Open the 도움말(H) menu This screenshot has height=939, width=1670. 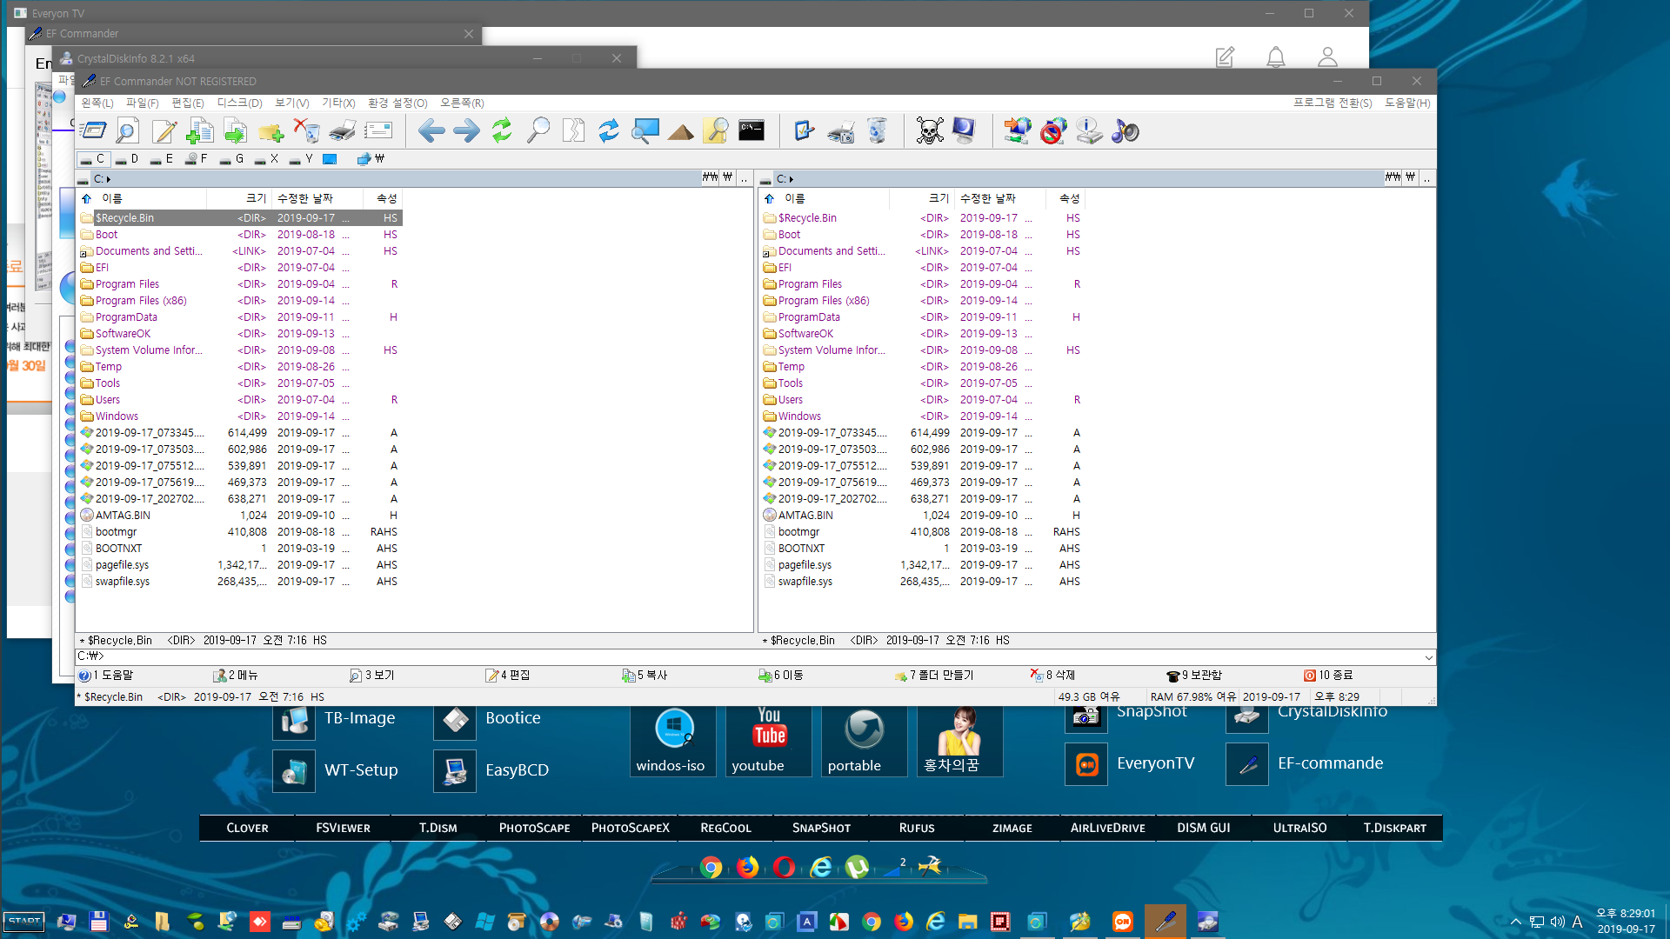(x=1407, y=103)
